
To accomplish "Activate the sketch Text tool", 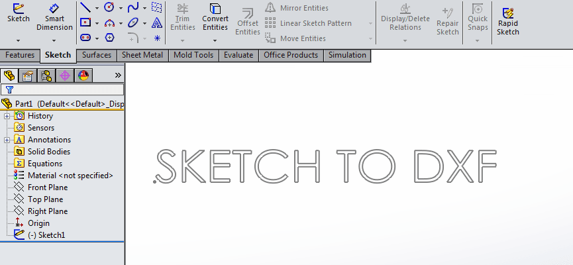I will click(156, 23).
